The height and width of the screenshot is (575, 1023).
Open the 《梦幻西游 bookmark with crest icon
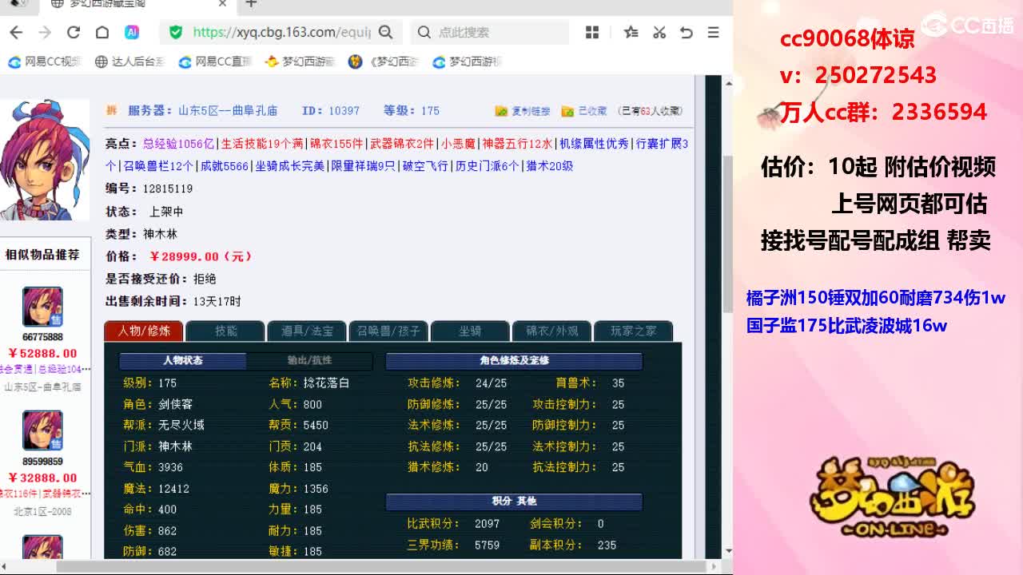[x=384, y=61]
